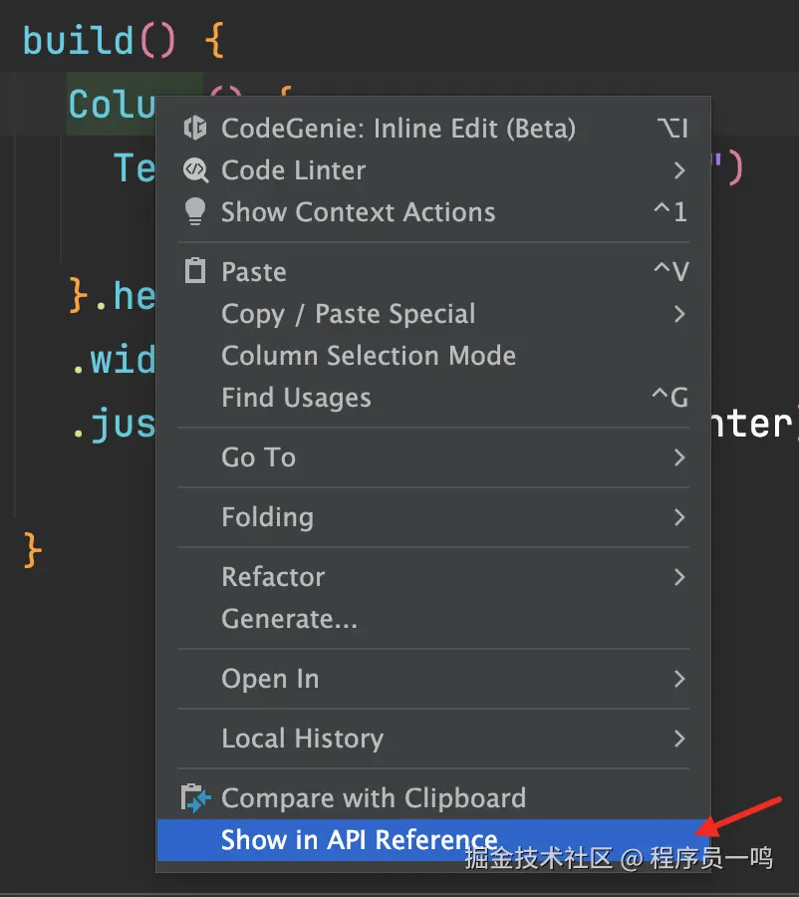Click the Show Context Actions lightbulb icon
The height and width of the screenshot is (897, 799).
pyautogui.click(x=195, y=212)
